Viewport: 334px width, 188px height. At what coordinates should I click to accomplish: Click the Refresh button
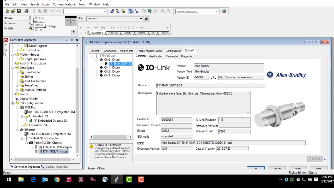pyautogui.click(x=315, y=159)
